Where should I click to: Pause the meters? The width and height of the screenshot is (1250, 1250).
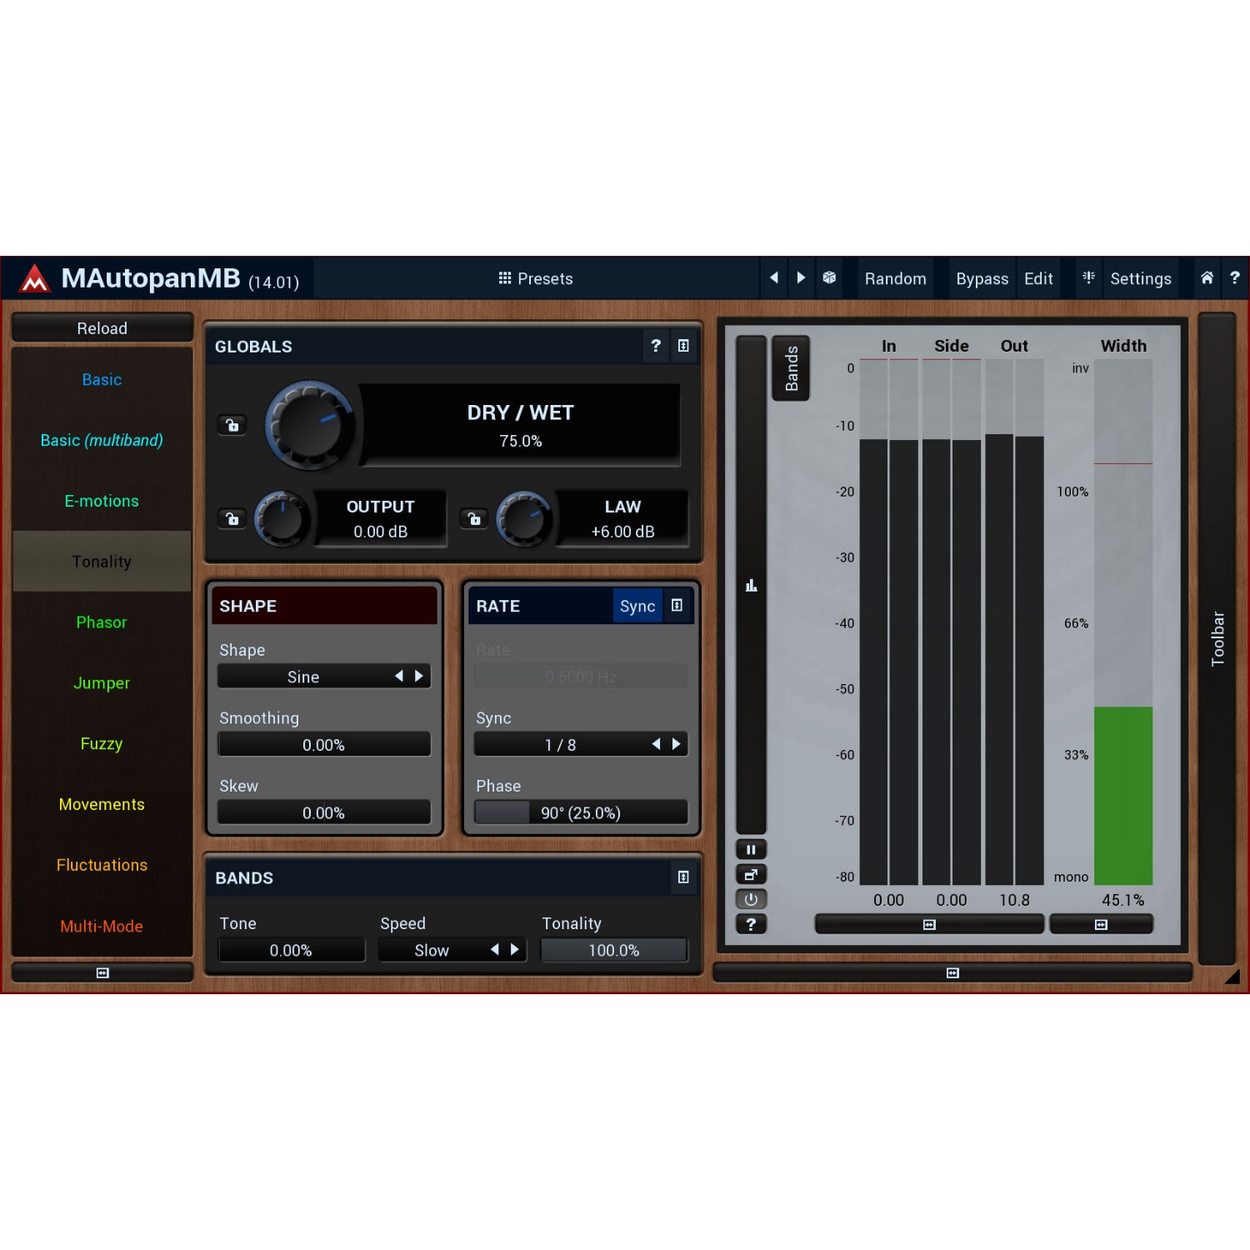751,849
